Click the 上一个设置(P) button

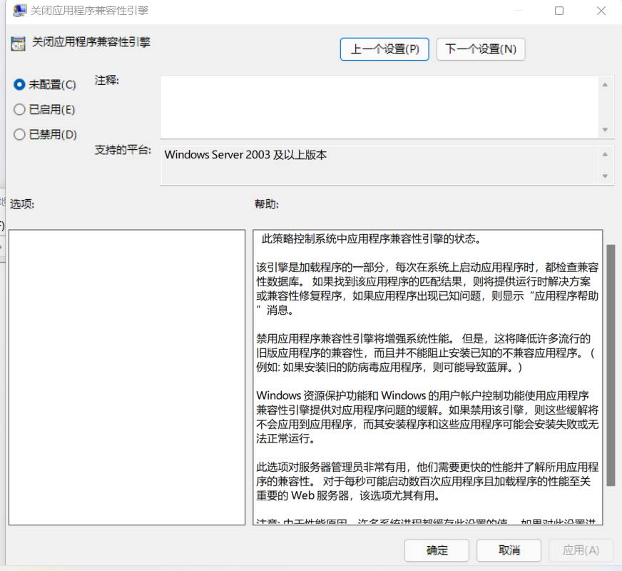pyautogui.click(x=384, y=49)
